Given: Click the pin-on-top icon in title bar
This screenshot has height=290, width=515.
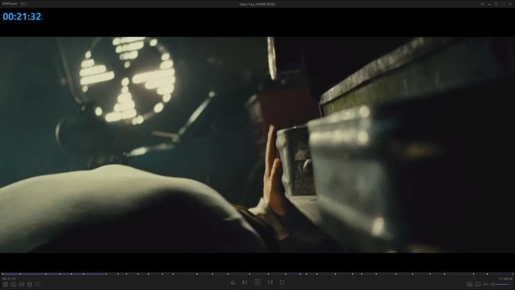Looking at the screenshot, I should 482,4.
